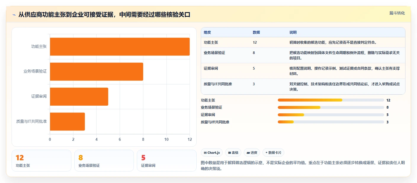
Task: Click the 证据审阅 progress bar
Action: (331, 115)
